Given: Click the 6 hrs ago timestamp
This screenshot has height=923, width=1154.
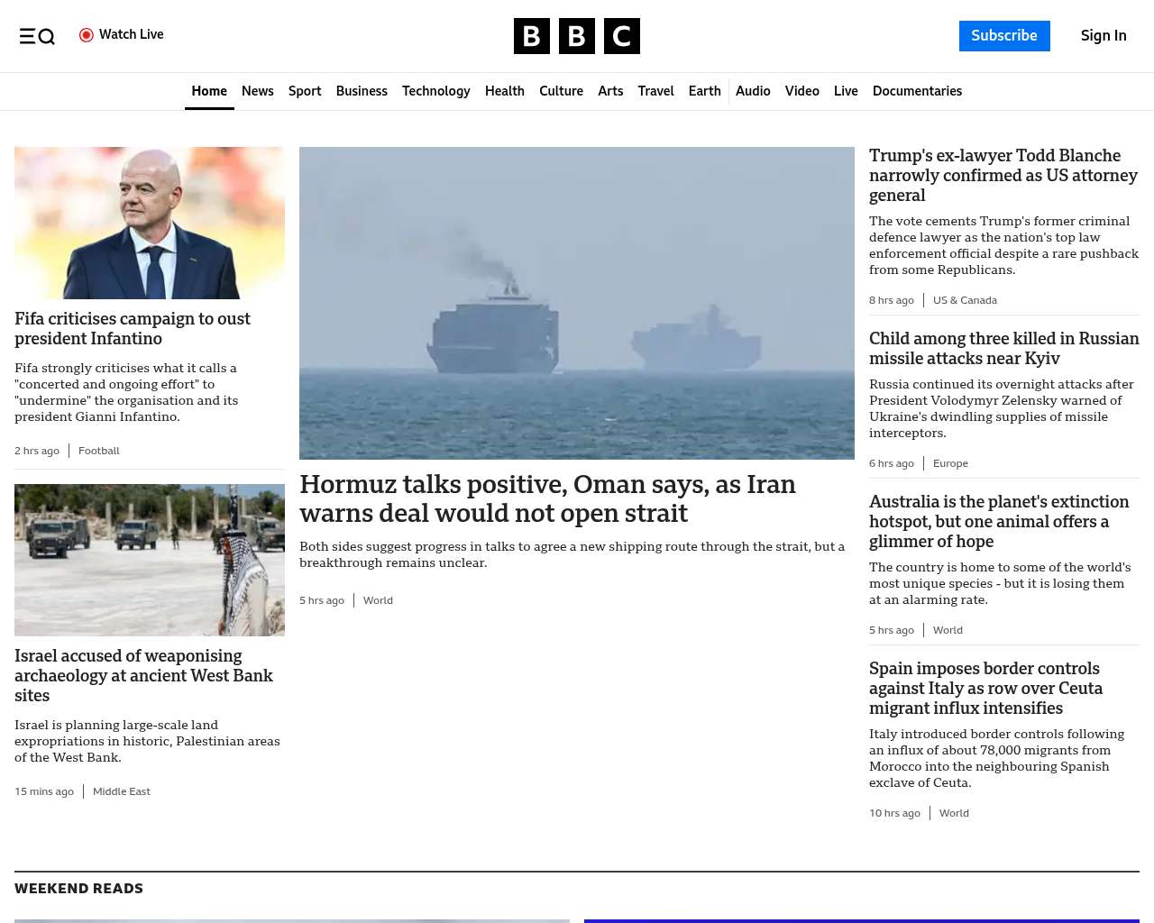Looking at the screenshot, I should [x=892, y=463].
